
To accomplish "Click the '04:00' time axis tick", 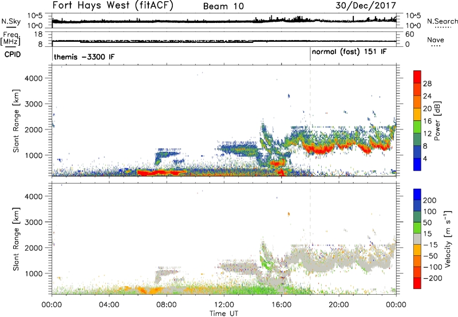I will tap(109, 305).
